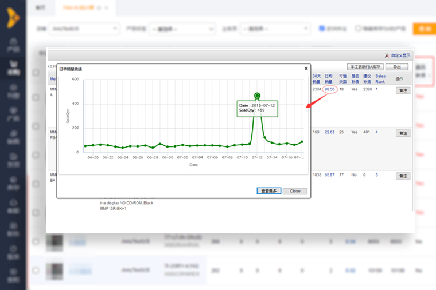
Task: Click the 备注 button in the first row
Action: 403,90
